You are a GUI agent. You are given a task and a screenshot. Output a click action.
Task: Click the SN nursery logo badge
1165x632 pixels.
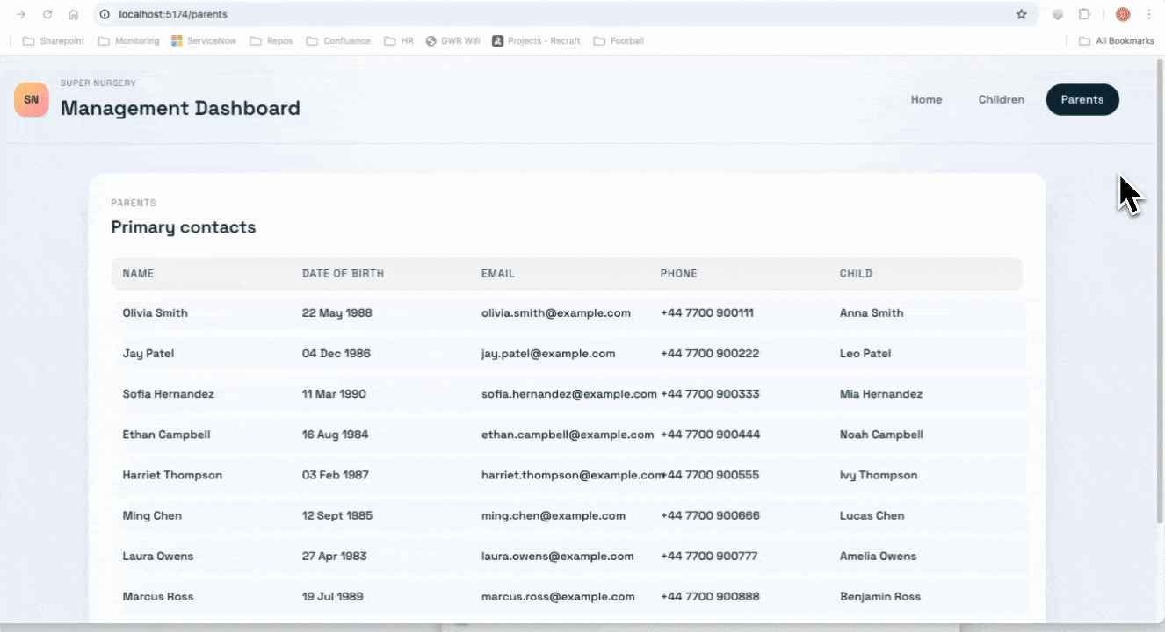coord(32,99)
